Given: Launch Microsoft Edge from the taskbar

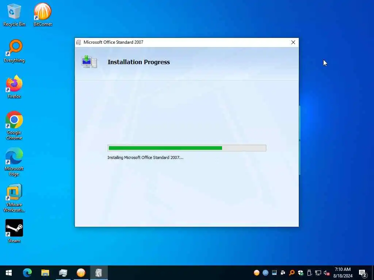Looking at the screenshot, I should [27, 273].
